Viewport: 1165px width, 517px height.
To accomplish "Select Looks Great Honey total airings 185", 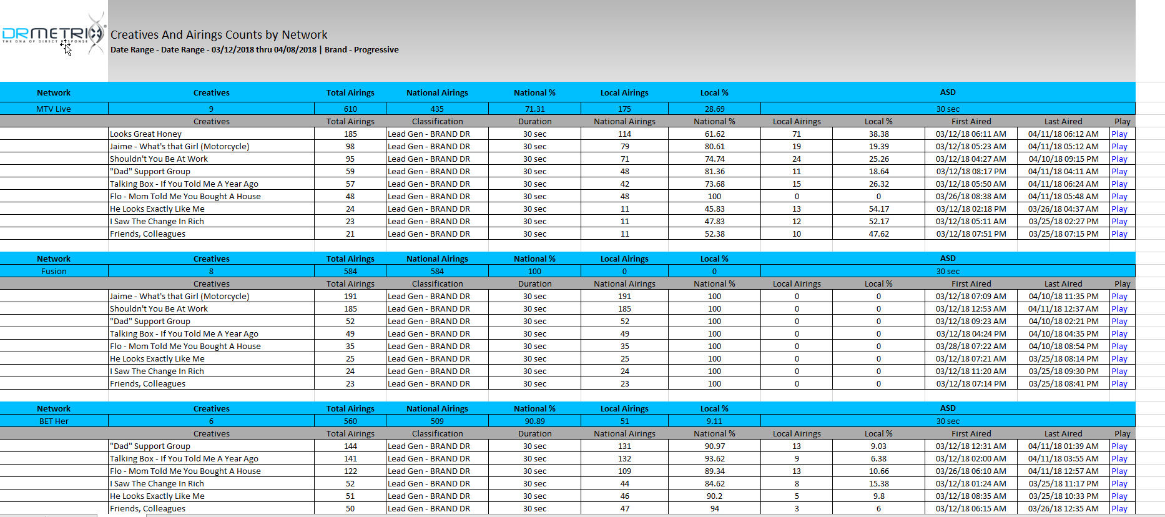I will pos(350,134).
